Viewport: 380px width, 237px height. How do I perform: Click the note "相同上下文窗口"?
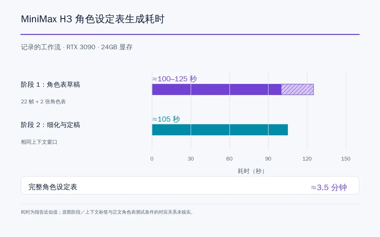pos(39,142)
